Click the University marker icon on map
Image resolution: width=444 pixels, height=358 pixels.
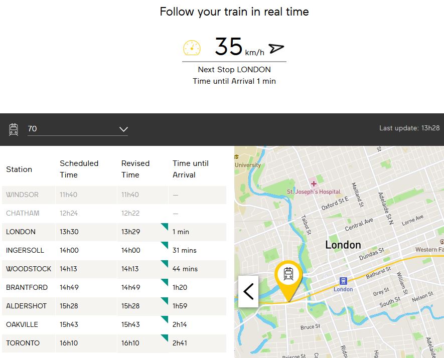[237, 157]
